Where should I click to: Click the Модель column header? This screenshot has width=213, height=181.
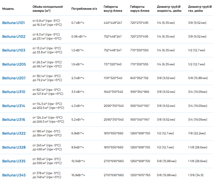[x=8, y=9]
